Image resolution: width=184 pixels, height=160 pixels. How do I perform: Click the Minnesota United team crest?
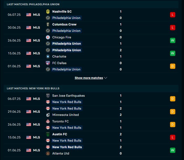(48, 115)
